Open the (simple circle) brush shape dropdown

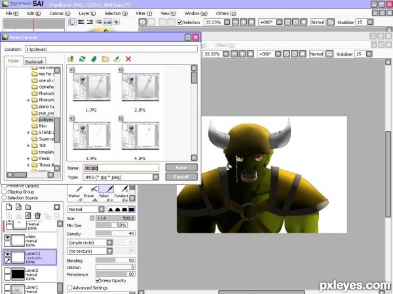pos(109,242)
